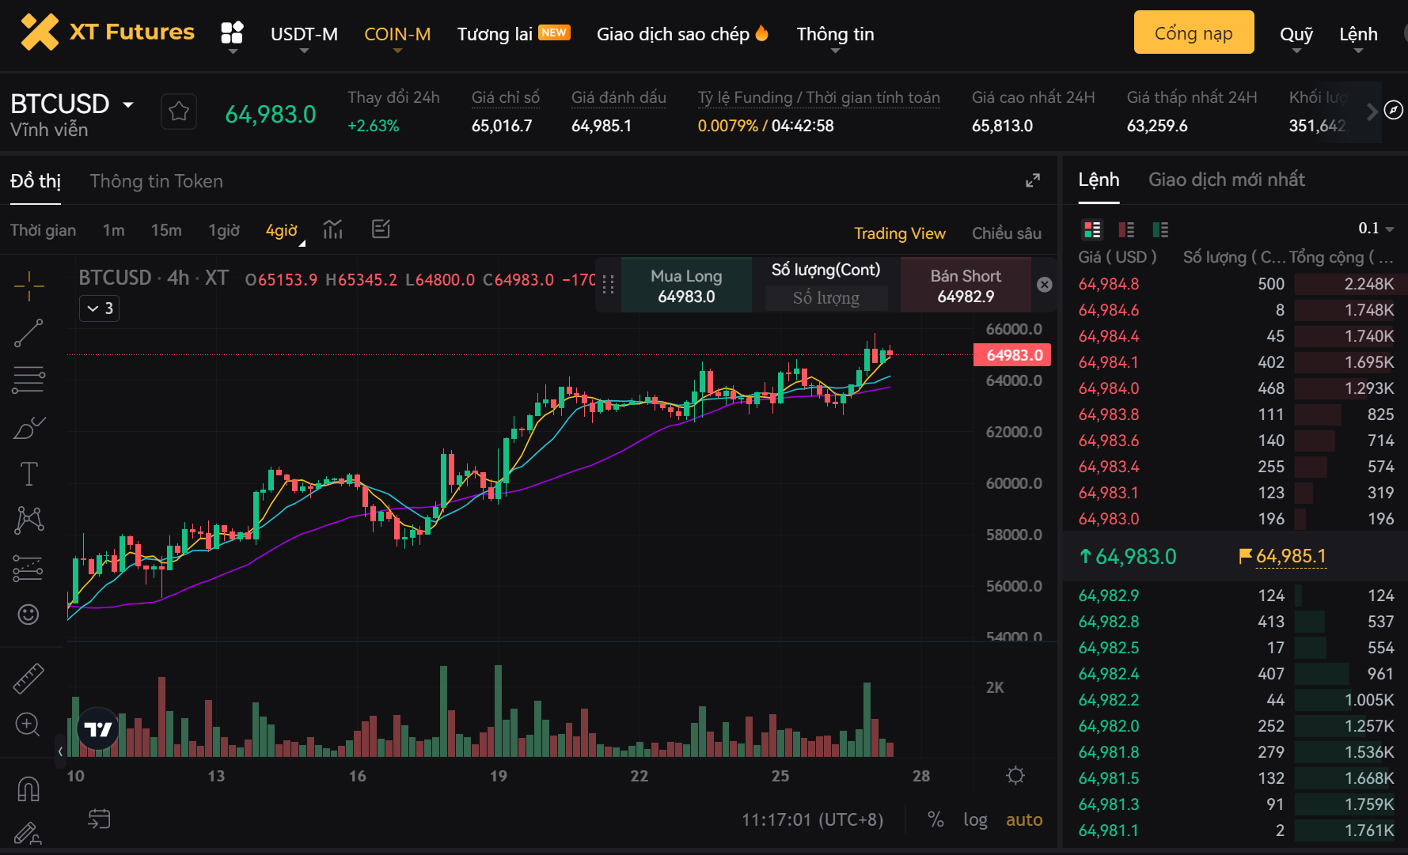Screen dimensions: 1408x855
Task: Change the 0.1 order book precision dropdown
Action: pos(1376,229)
